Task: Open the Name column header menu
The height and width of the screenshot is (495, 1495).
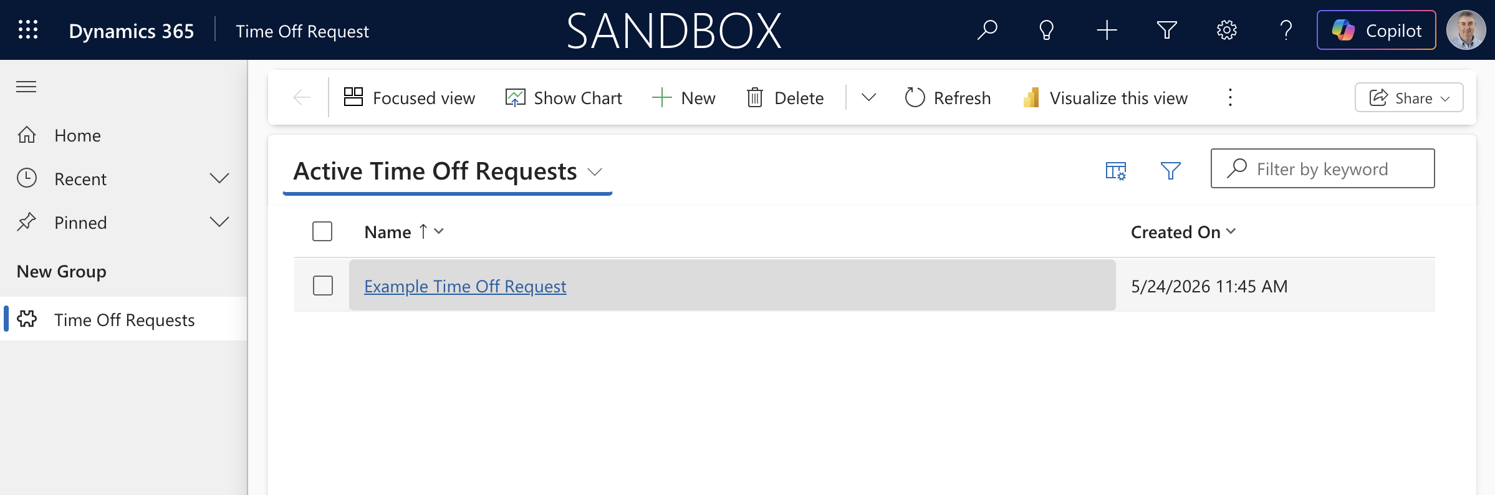Action: tap(405, 232)
